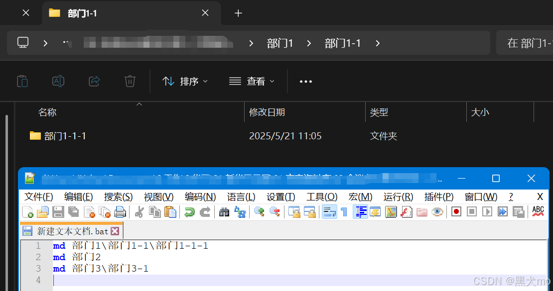Screen dimensions: 553x291
Task: Toggle file monitoring eye icon
Action: point(437,212)
